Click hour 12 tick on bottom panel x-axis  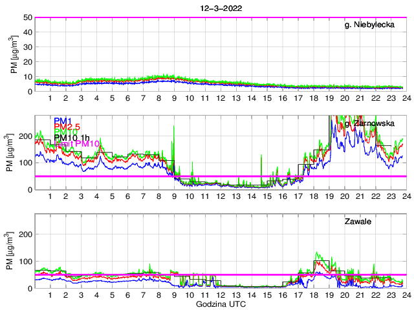pos(220,294)
